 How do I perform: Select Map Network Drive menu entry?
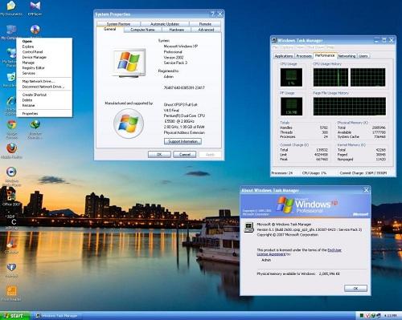click(39, 81)
